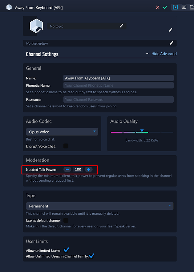The image size is (194, 272).
Task: Click the No description field
Action: coord(100,43)
